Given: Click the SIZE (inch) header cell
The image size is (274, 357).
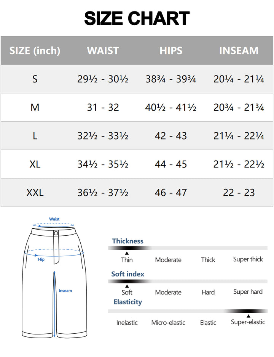Looking at the screenshot, I should pos(35,51).
